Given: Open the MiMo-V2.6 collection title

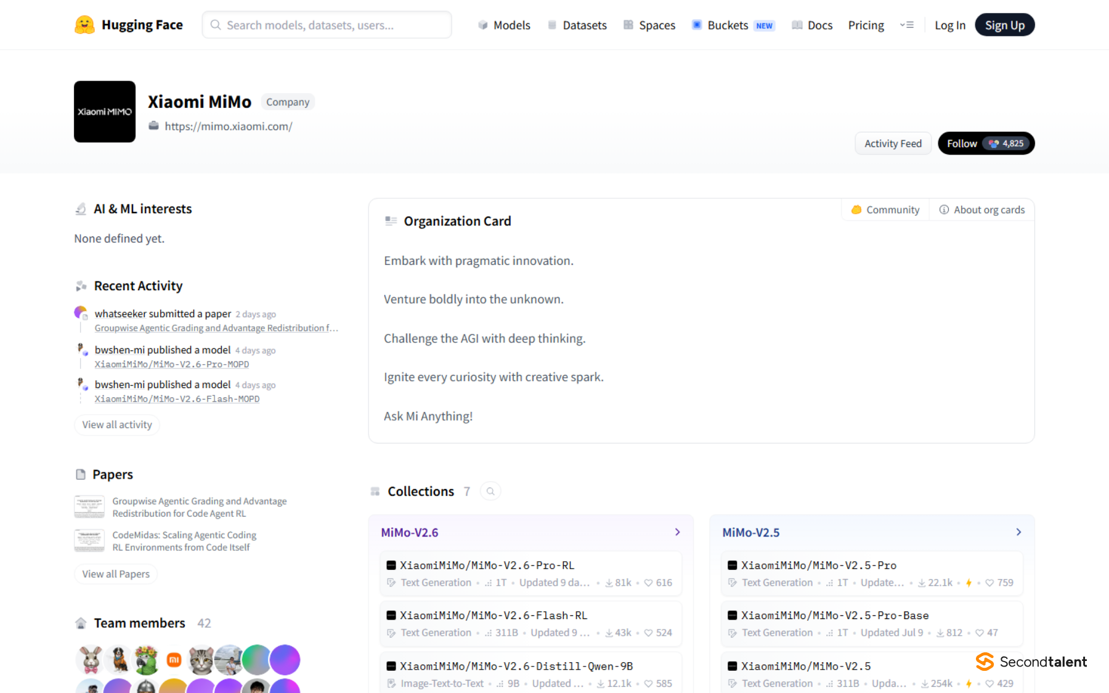Looking at the screenshot, I should coord(410,532).
